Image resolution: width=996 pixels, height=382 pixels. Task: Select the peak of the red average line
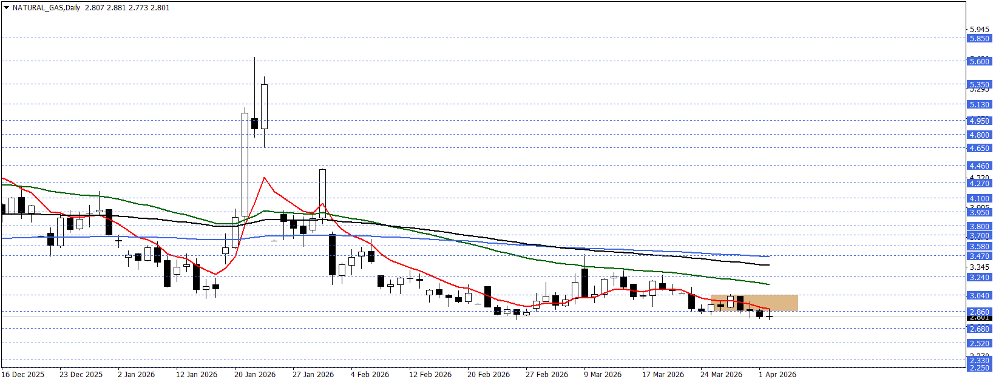pyautogui.click(x=264, y=178)
